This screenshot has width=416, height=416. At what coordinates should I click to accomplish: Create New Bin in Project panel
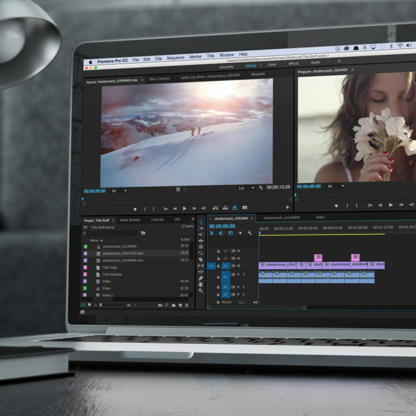[x=173, y=306]
